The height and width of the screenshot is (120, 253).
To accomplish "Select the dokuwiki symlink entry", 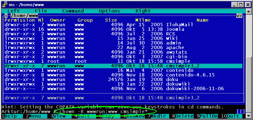I will (x=123, y=84).
